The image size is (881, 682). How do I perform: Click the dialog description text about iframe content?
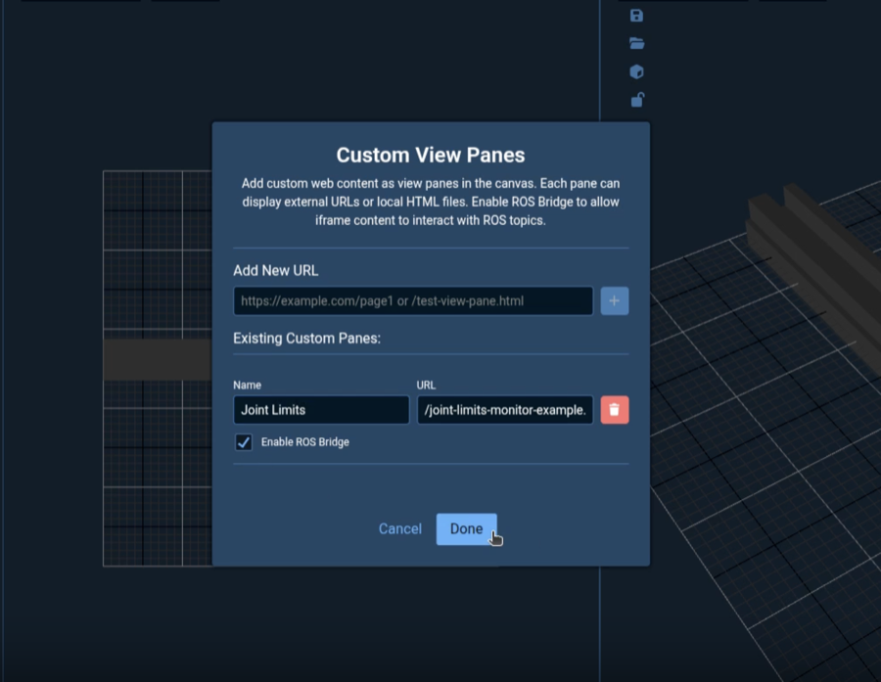pos(431,202)
